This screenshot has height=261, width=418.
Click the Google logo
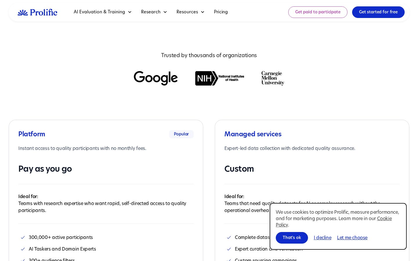click(156, 78)
